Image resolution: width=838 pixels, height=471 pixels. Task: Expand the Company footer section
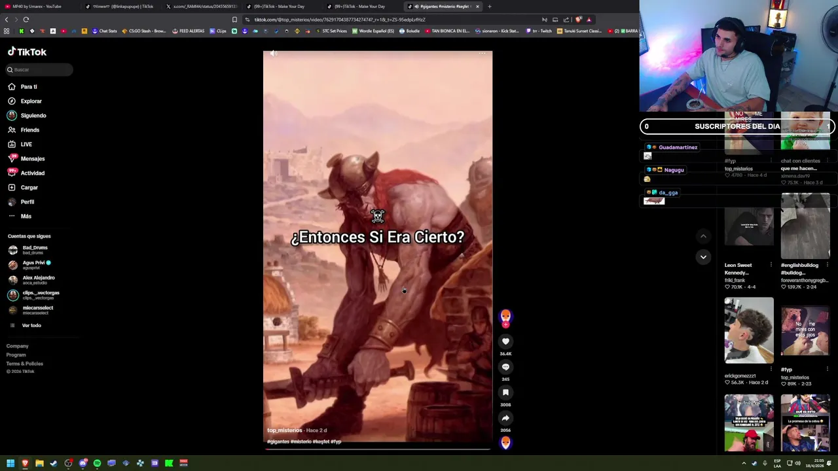click(18, 346)
